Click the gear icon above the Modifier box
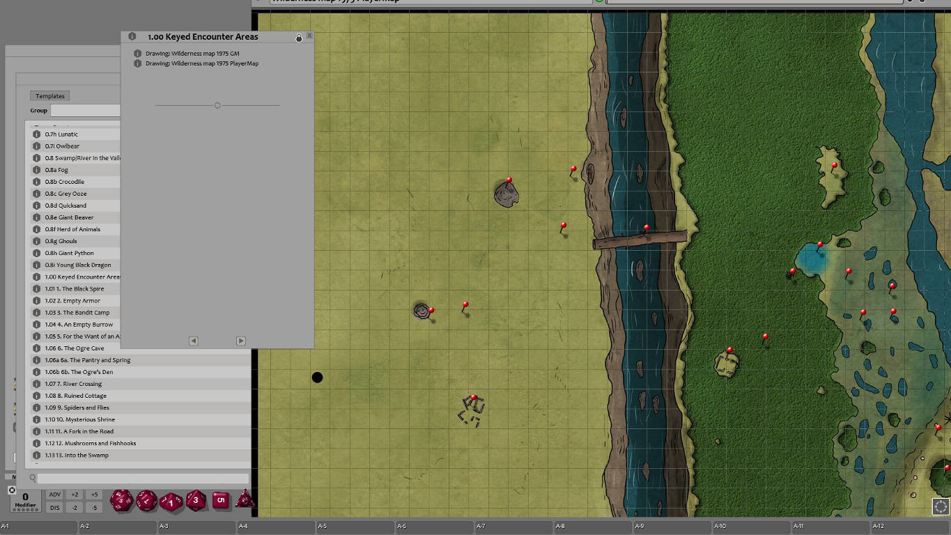The width and height of the screenshot is (951, 535). tap(11, 490)
